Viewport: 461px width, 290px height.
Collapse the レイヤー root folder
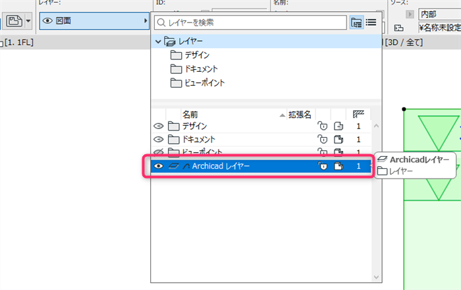tap(158, 42)
